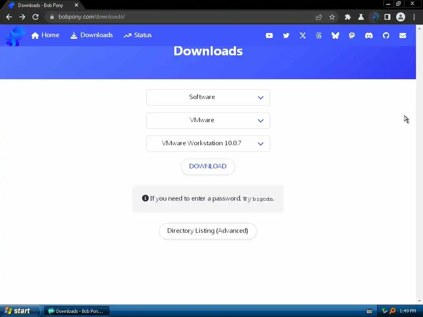Open the Threads social icon link
The width and height of the screenshot is (423, 317).
(319, 35)
